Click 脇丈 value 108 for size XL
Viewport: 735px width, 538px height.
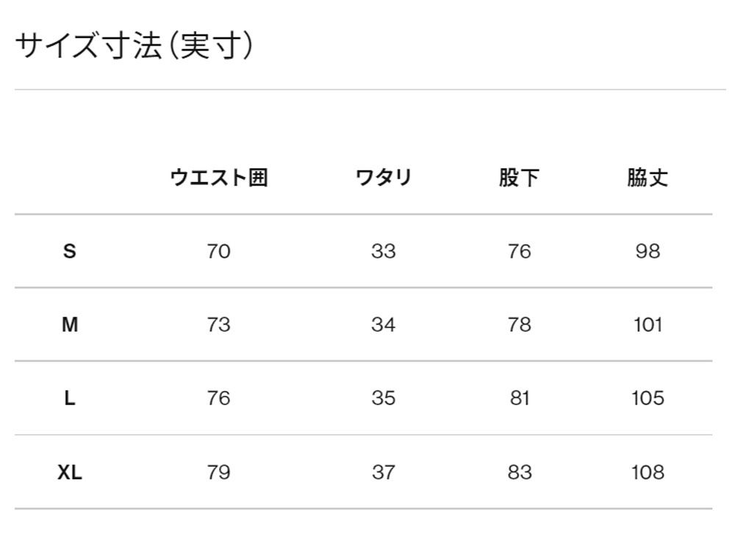coord(648,472)
